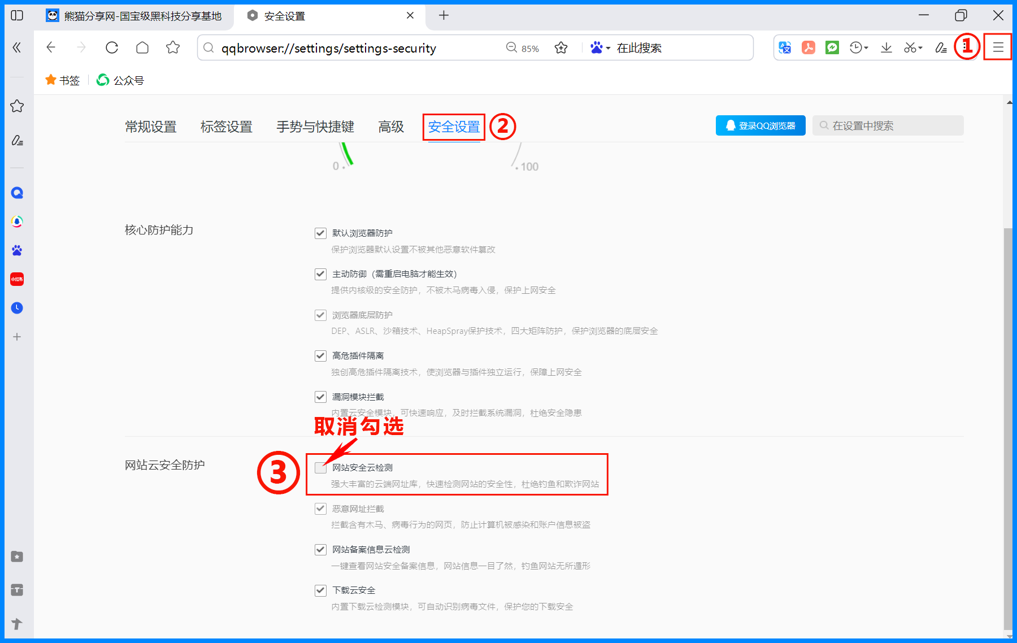1017x643 pixels.
Task: Switch to the 常规设置 tab
Action: (x=151, y=127)
